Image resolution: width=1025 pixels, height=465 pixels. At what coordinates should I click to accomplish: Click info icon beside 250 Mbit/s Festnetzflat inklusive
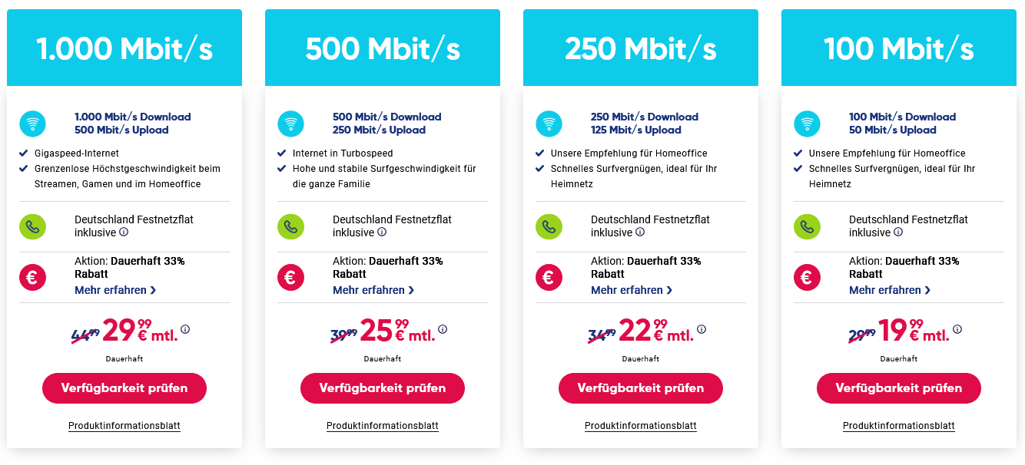[640, 232]
